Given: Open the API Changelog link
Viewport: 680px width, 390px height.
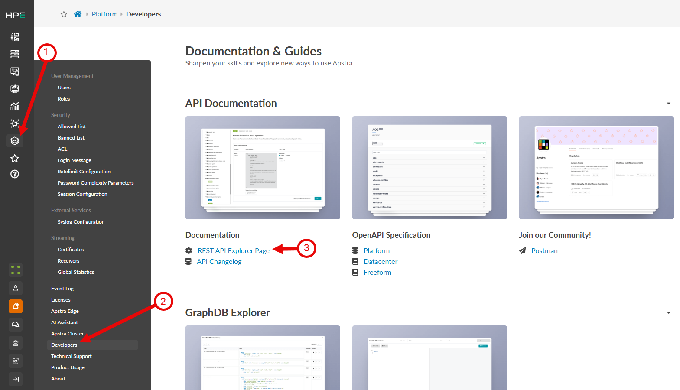Looking at the screenshot, I should 219,262.
